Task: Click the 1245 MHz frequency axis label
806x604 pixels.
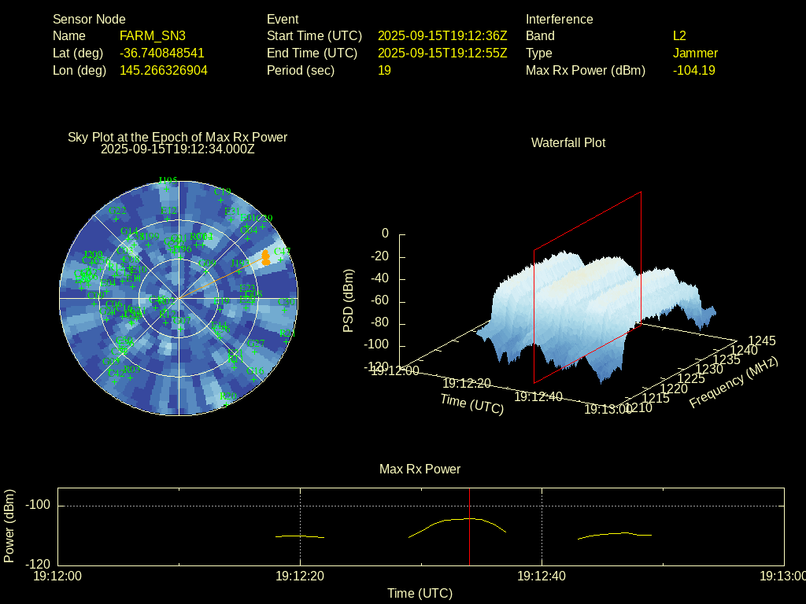Action: click(761, 341)
